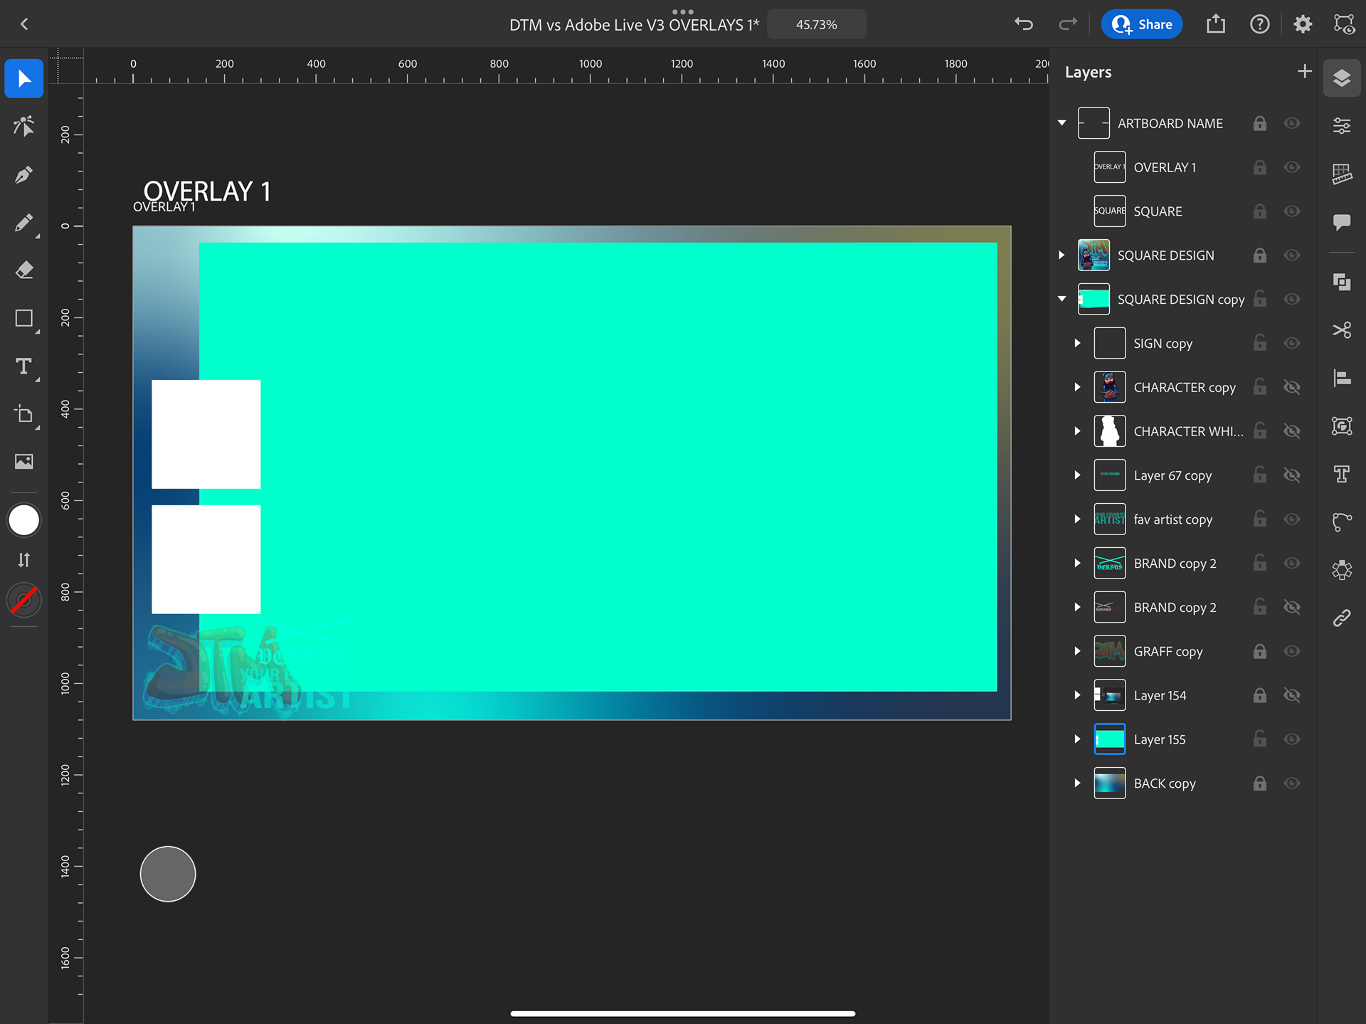Screen dimensions: 1366x1024
Task: Open the 45.73% zoom level field
Action: 817,24
